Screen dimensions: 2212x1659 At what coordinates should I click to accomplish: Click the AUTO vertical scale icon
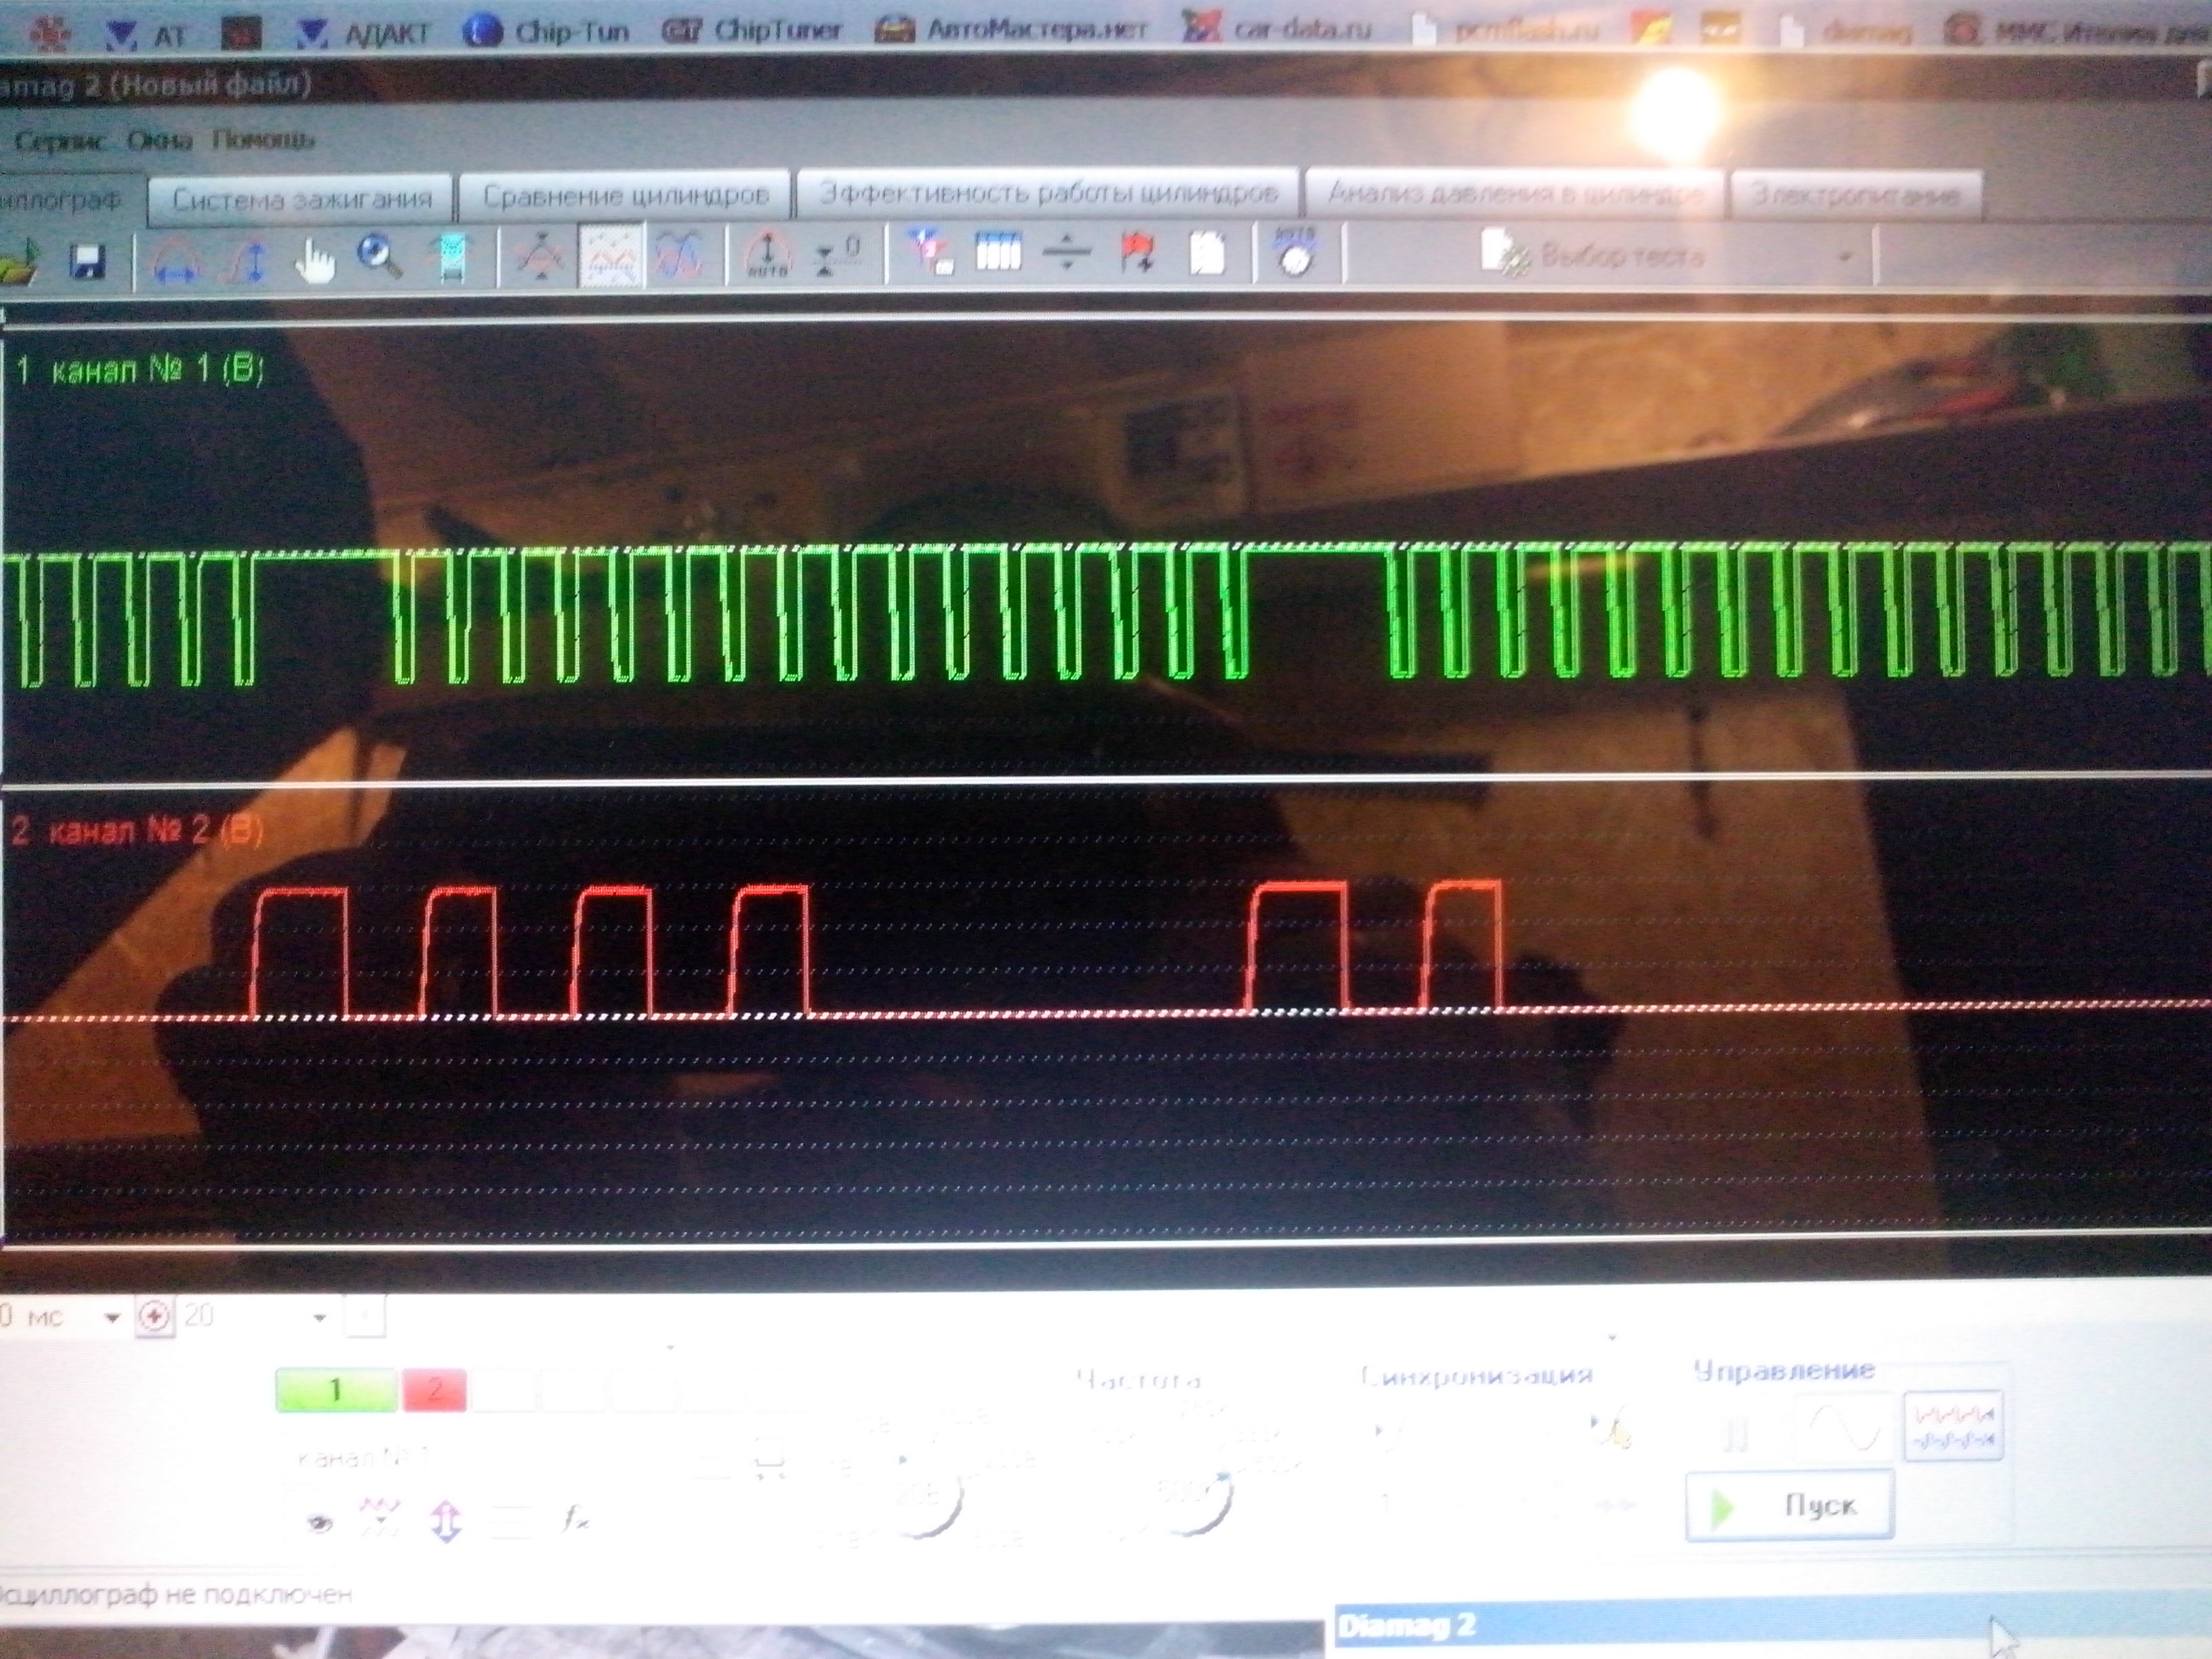pos(767,256)
